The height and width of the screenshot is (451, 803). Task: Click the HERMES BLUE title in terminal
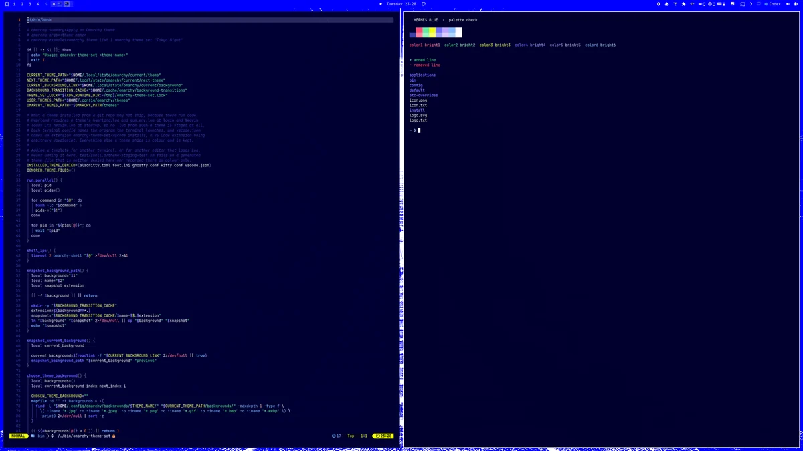pos(426,20)
